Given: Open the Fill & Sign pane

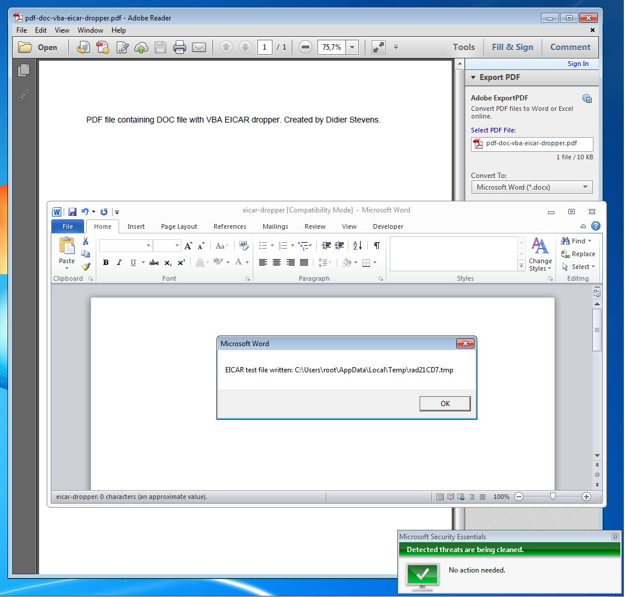Looking at the screenshot, I should click(x=512, y=47).
